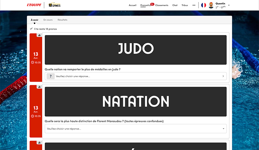259x150 pixels.
Task: Open the three-dots more menu
Action: click(194, 5)
